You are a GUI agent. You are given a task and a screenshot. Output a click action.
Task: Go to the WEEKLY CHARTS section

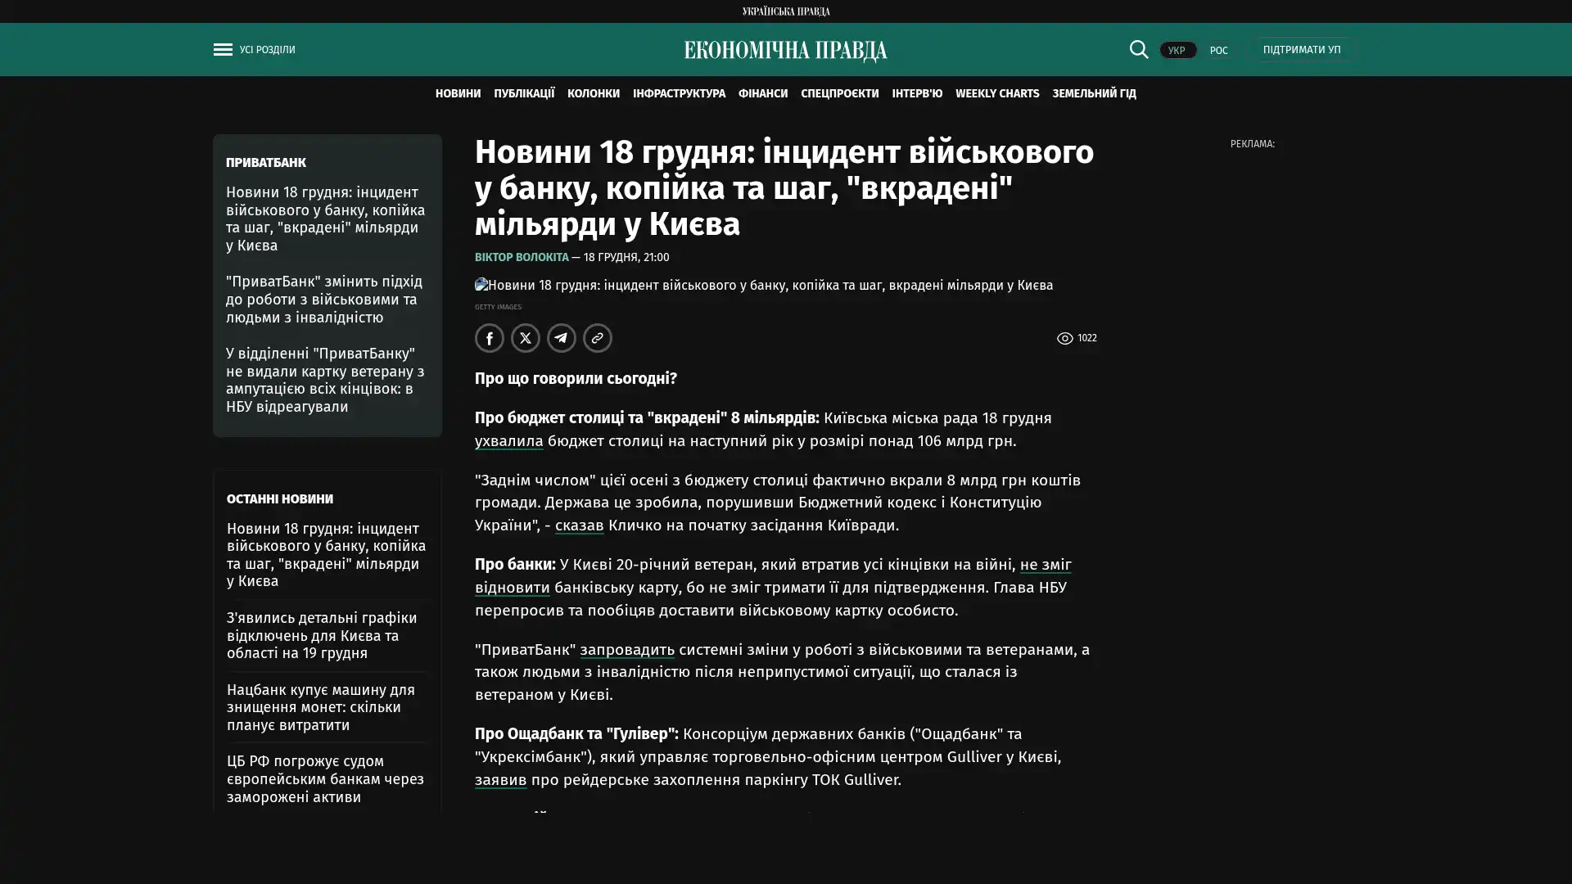[x=996, y=94]
